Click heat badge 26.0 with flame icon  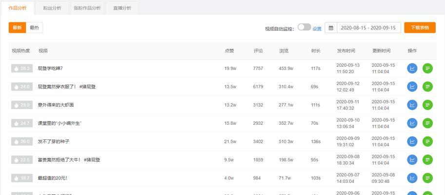(x=22, y=141)
